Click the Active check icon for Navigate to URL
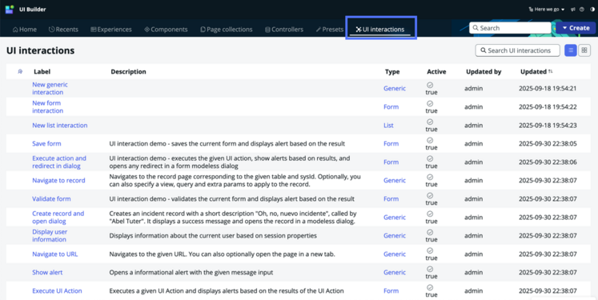This screenshot has width=598, height=300. (430, 250)
